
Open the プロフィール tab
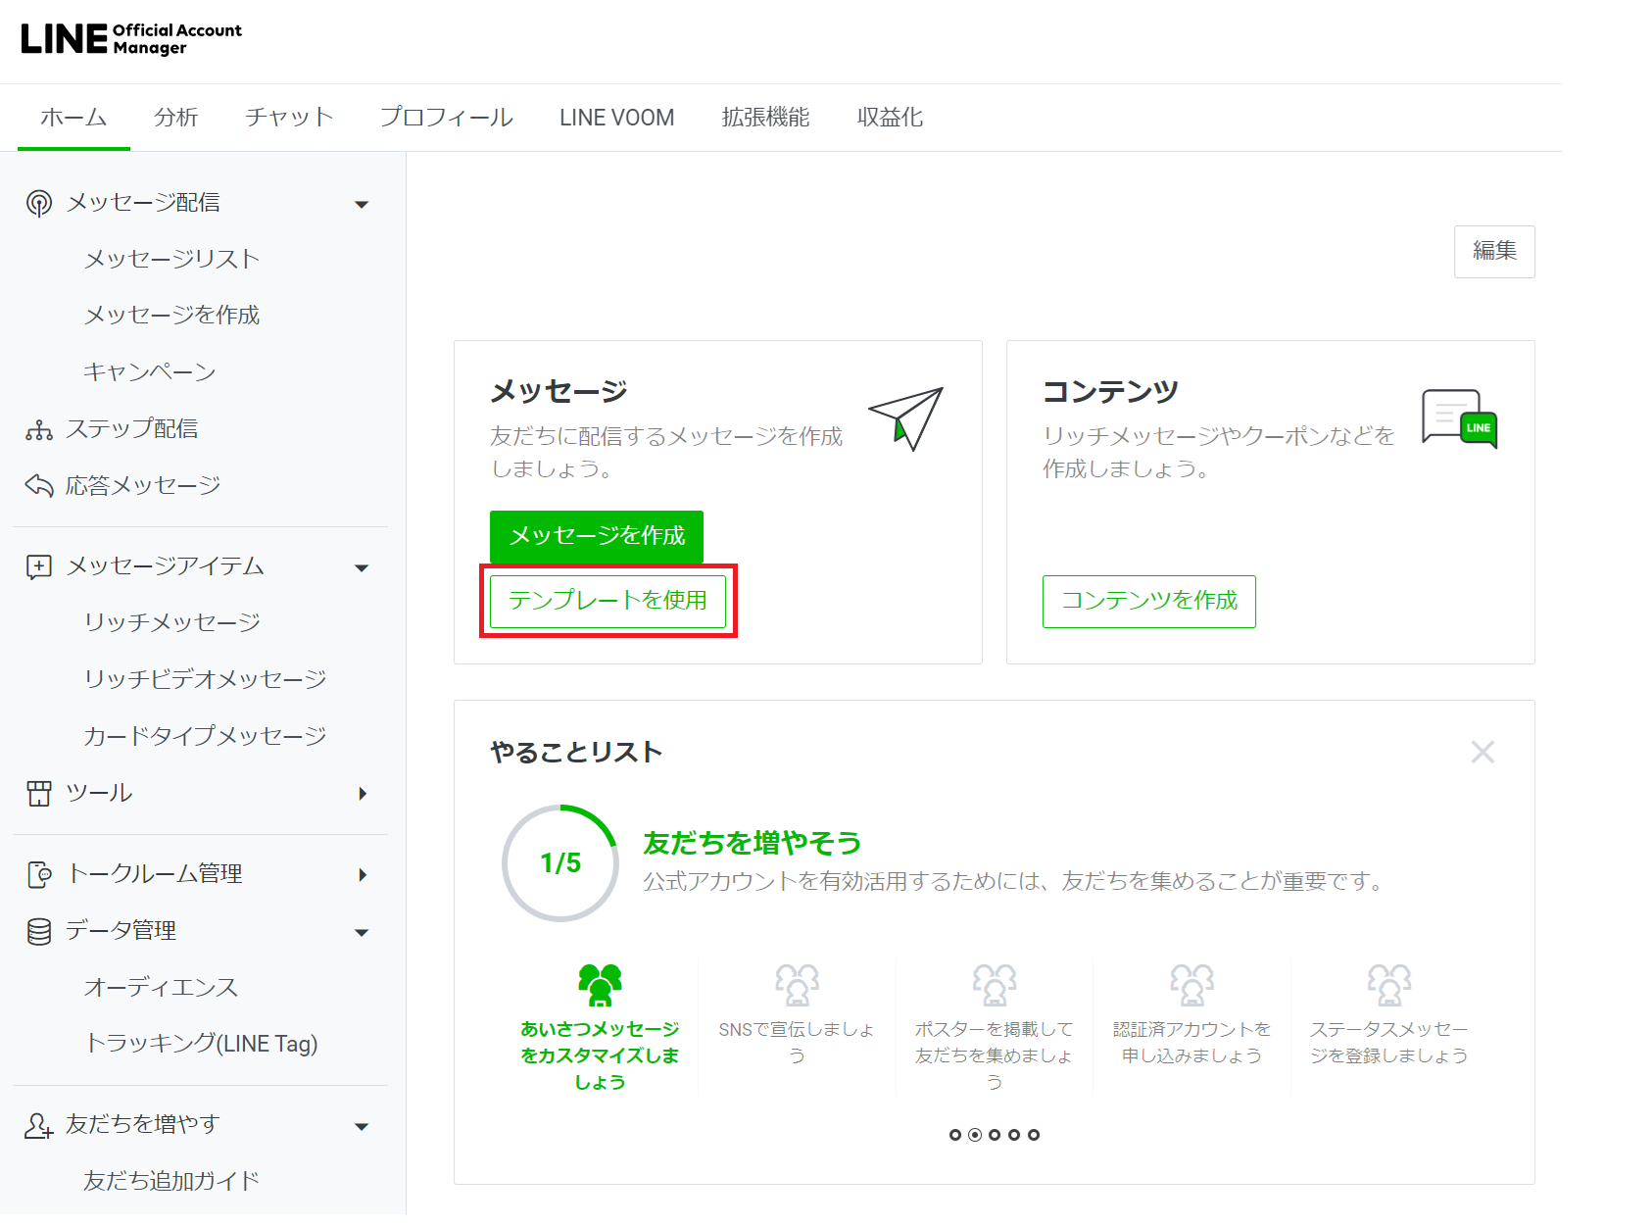click(447, 118)
